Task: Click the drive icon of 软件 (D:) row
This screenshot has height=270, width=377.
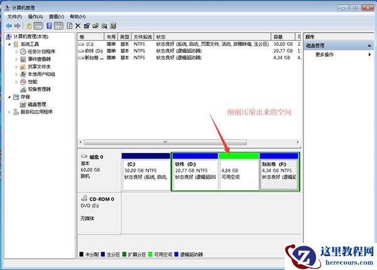Action: pyautogui.click(x=81, y=51)
